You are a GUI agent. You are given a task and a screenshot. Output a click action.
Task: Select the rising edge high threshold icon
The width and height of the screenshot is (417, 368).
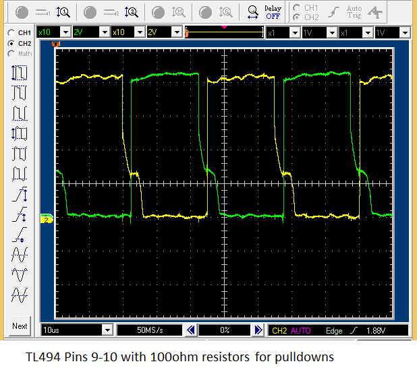[x=20, y=194]
